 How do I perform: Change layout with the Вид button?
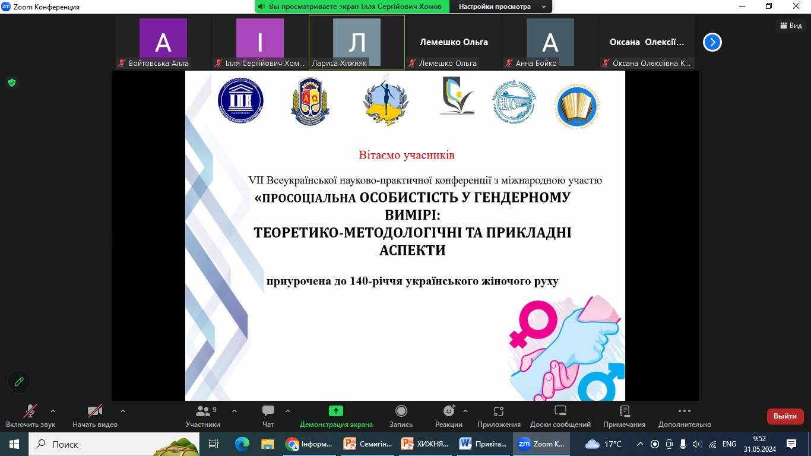[790, 26]
